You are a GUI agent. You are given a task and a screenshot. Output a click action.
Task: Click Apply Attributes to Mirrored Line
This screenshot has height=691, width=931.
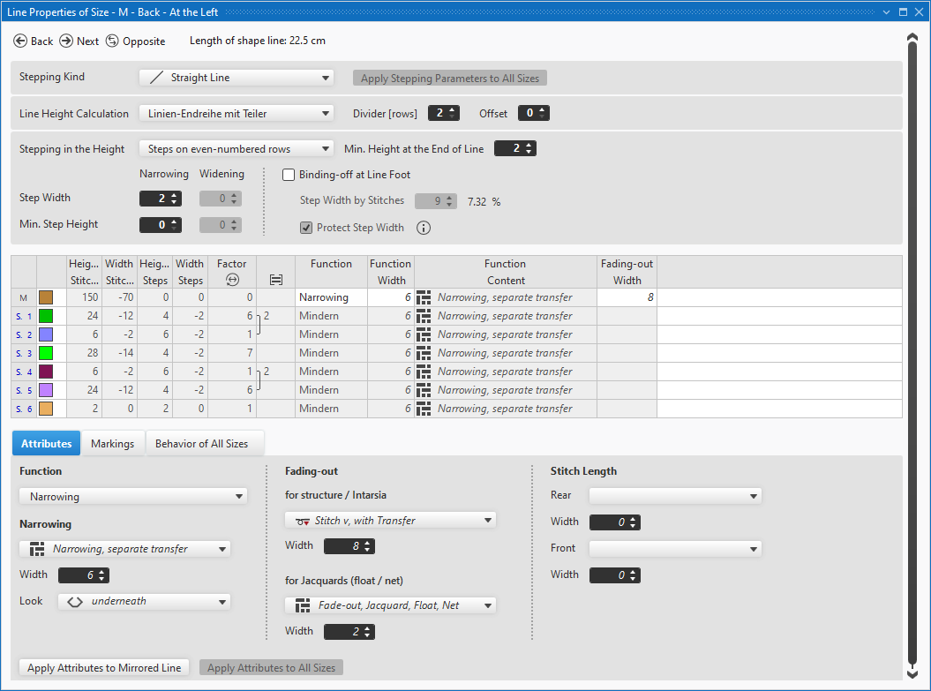point(104,668)
